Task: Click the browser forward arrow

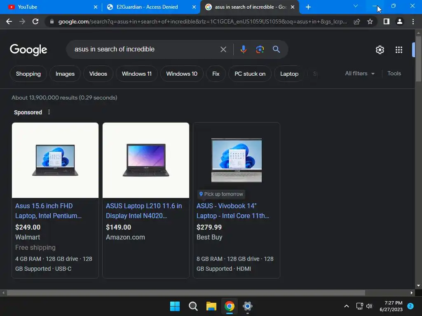Action: (22, 21)
